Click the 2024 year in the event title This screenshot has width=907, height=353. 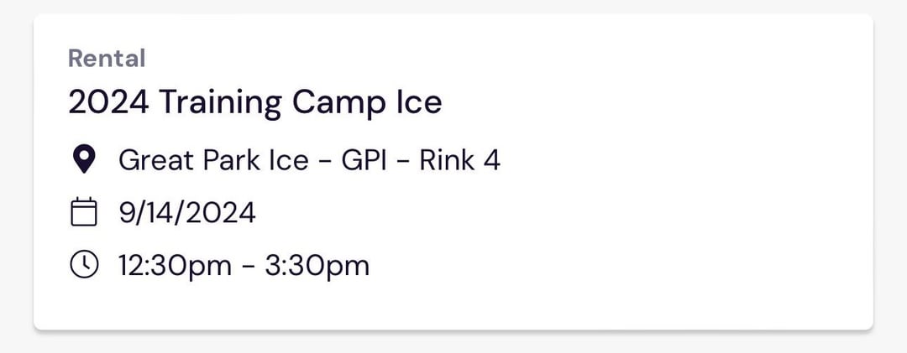click(108, 103)
